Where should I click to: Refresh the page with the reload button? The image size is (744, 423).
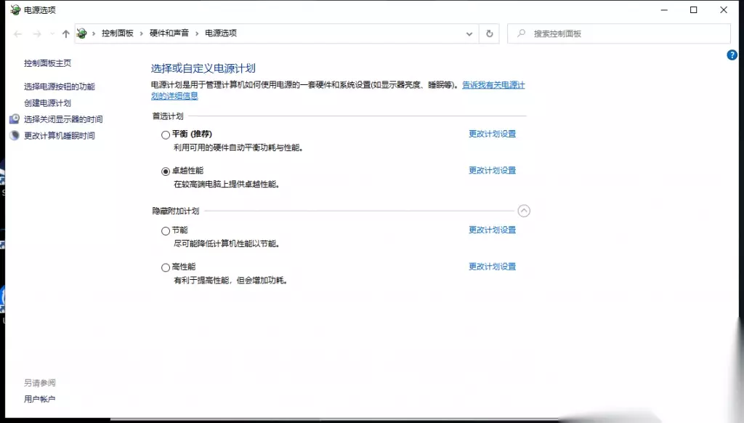[x=489, y=33]
